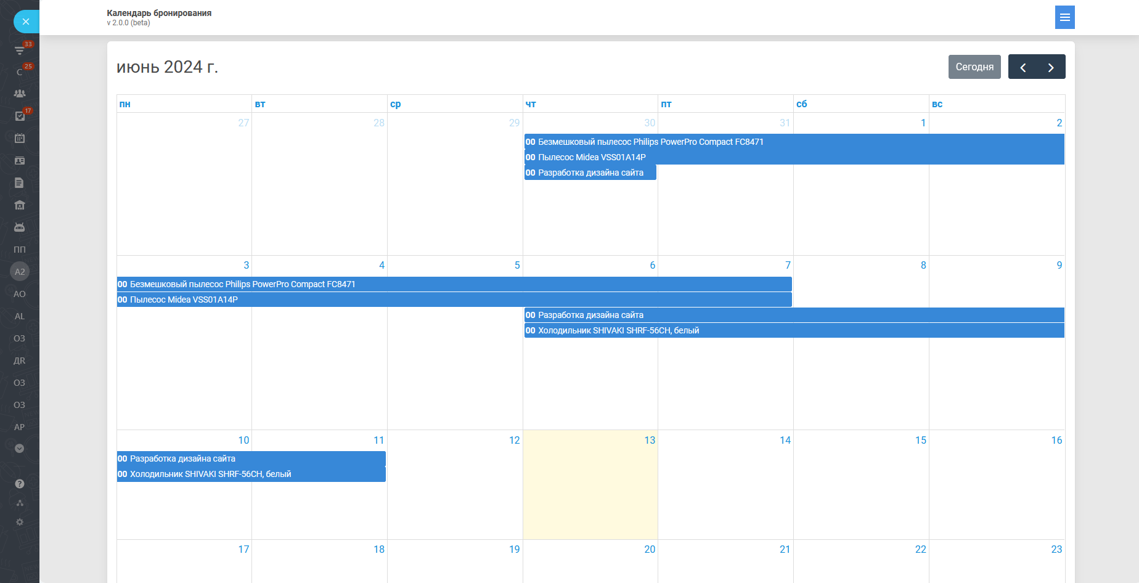Image resolution: width=1139 pixels, height=583 pixels.
Task: Click the day number 27 of previous month
Action: click(243, 123)
